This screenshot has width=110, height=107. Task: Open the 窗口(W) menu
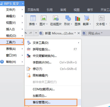coord(12,55)
